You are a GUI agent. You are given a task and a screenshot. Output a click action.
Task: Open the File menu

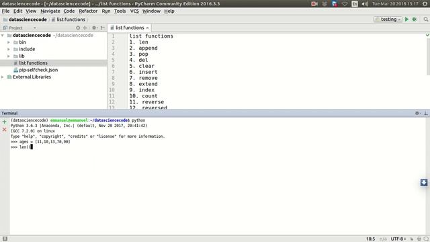click(5, 11)
